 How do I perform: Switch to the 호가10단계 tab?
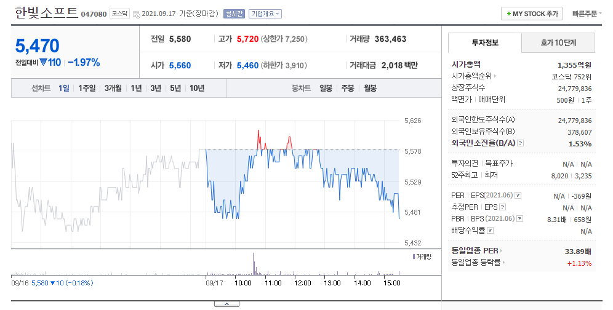[x=558, y=42]
